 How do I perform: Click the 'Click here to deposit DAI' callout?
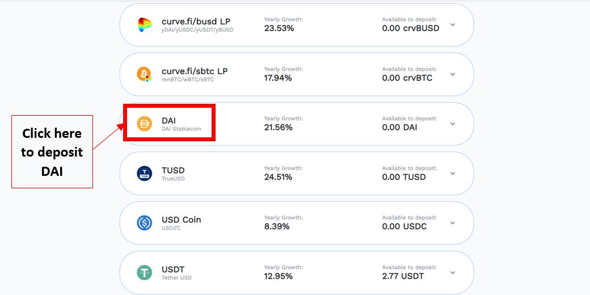tap(52, 151)
